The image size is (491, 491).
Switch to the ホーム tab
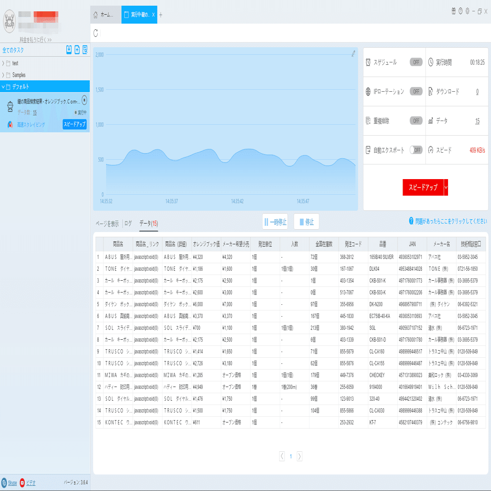[106, 15]
